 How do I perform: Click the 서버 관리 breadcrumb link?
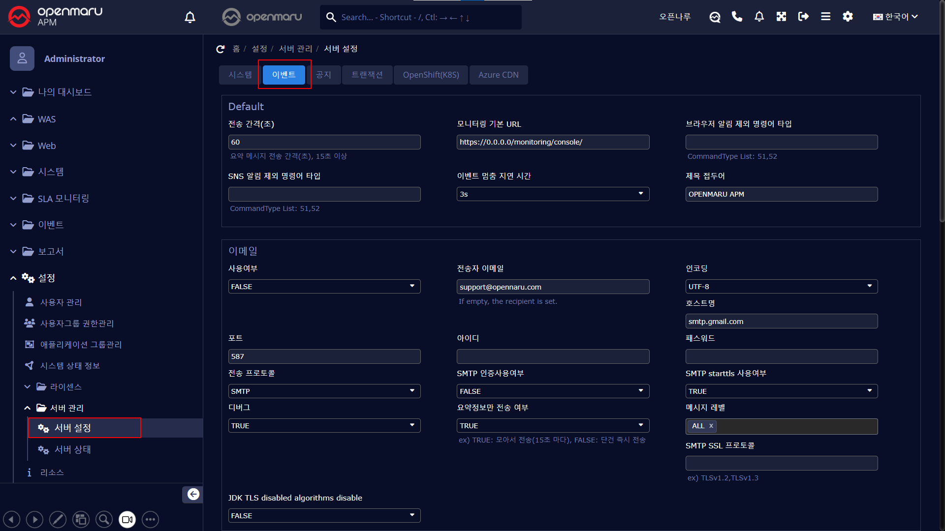click(295, 49)
